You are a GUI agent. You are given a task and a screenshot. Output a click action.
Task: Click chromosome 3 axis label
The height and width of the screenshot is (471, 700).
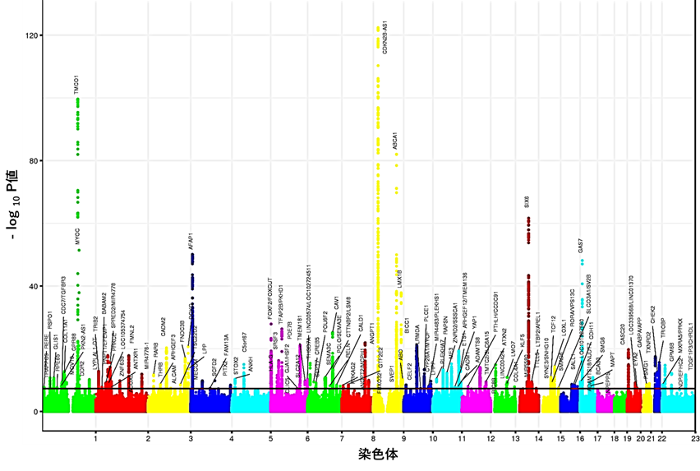(x=191, y=439)
